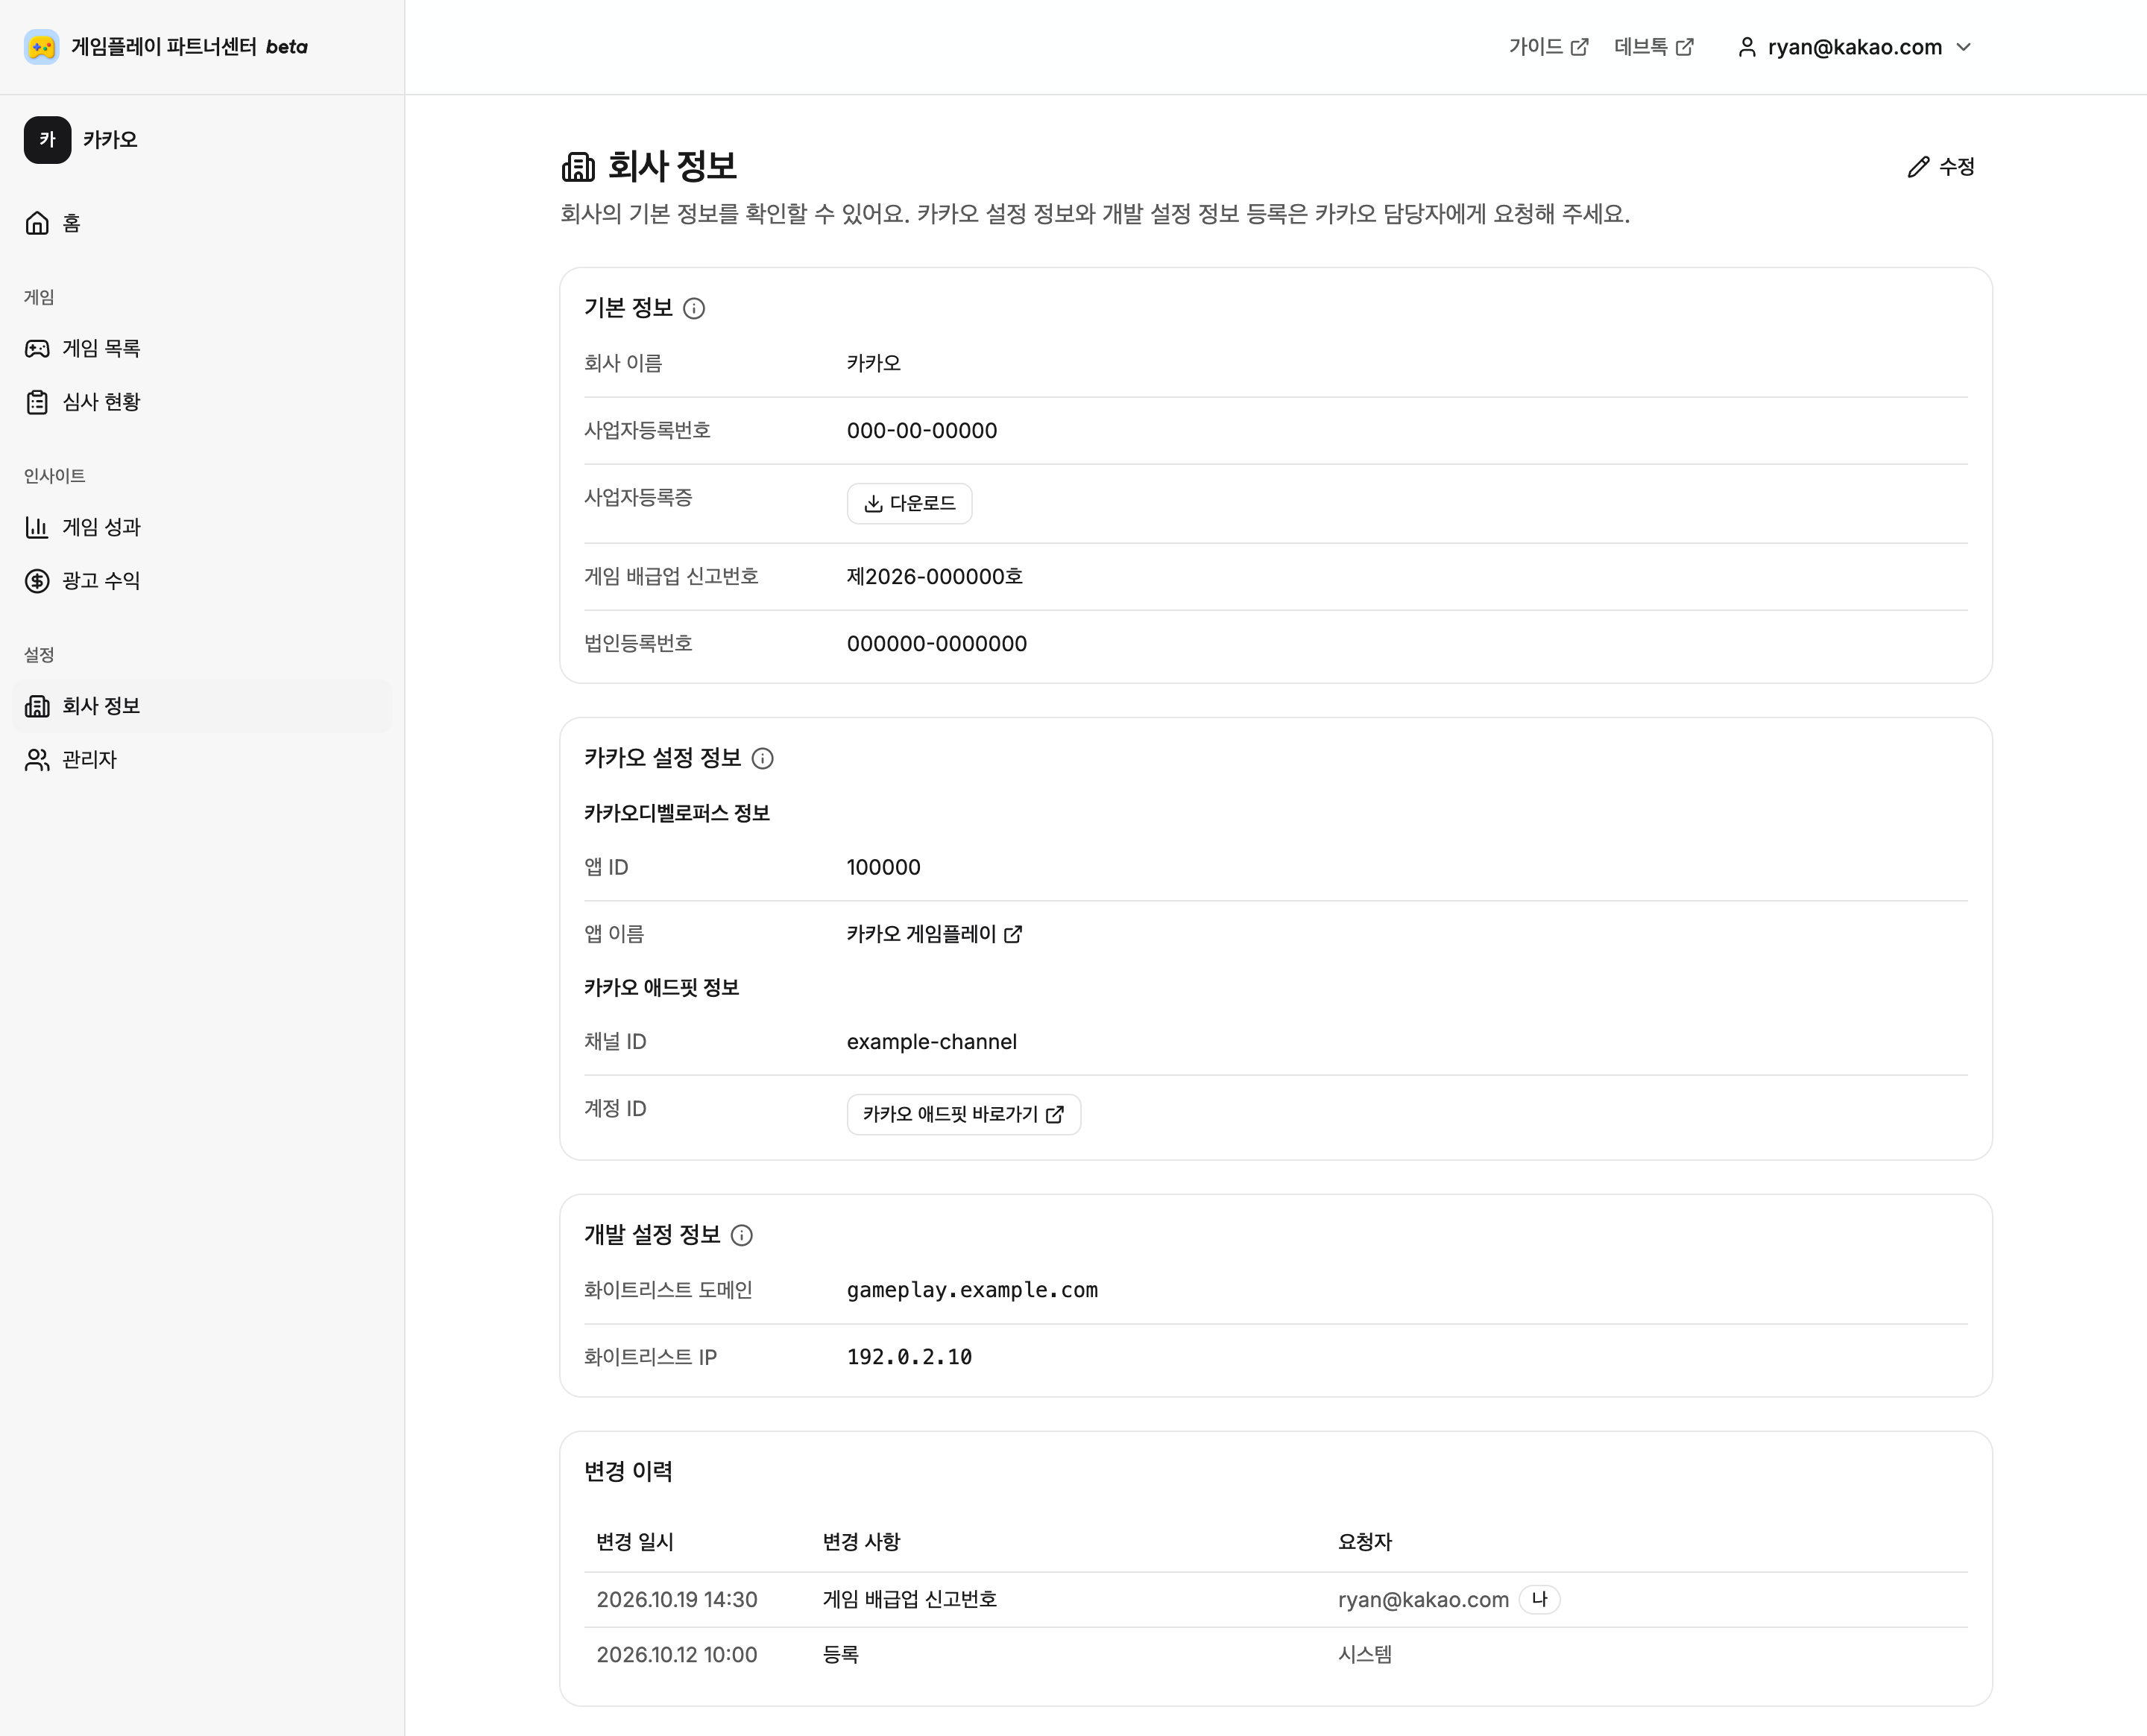Screen dimensions: 2147x1736
Task: Click the 회사 정보 building icon in heading
Action: (577, 166)
